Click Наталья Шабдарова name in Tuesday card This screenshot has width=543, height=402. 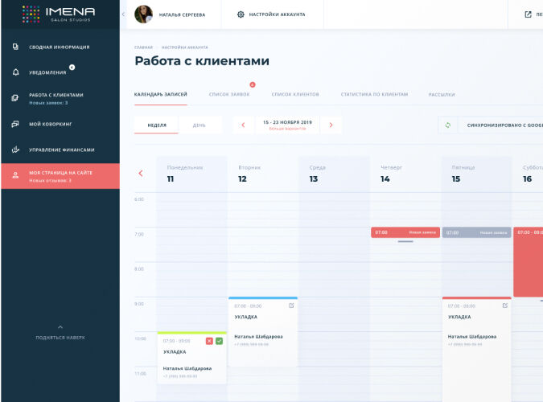tap(258, 337)
